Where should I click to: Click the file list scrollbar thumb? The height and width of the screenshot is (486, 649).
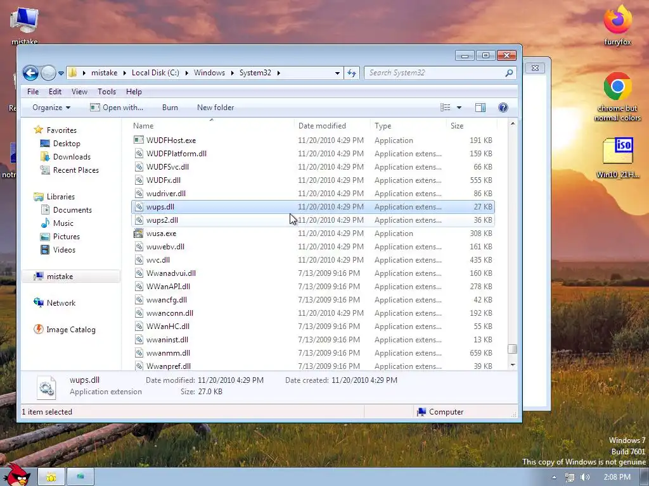512,349
